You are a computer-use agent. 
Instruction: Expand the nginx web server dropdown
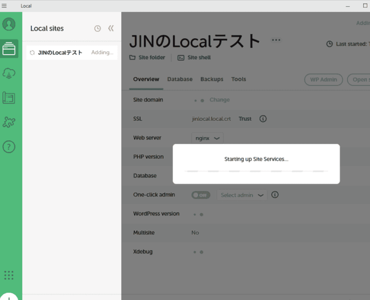(x=207, y=138)
